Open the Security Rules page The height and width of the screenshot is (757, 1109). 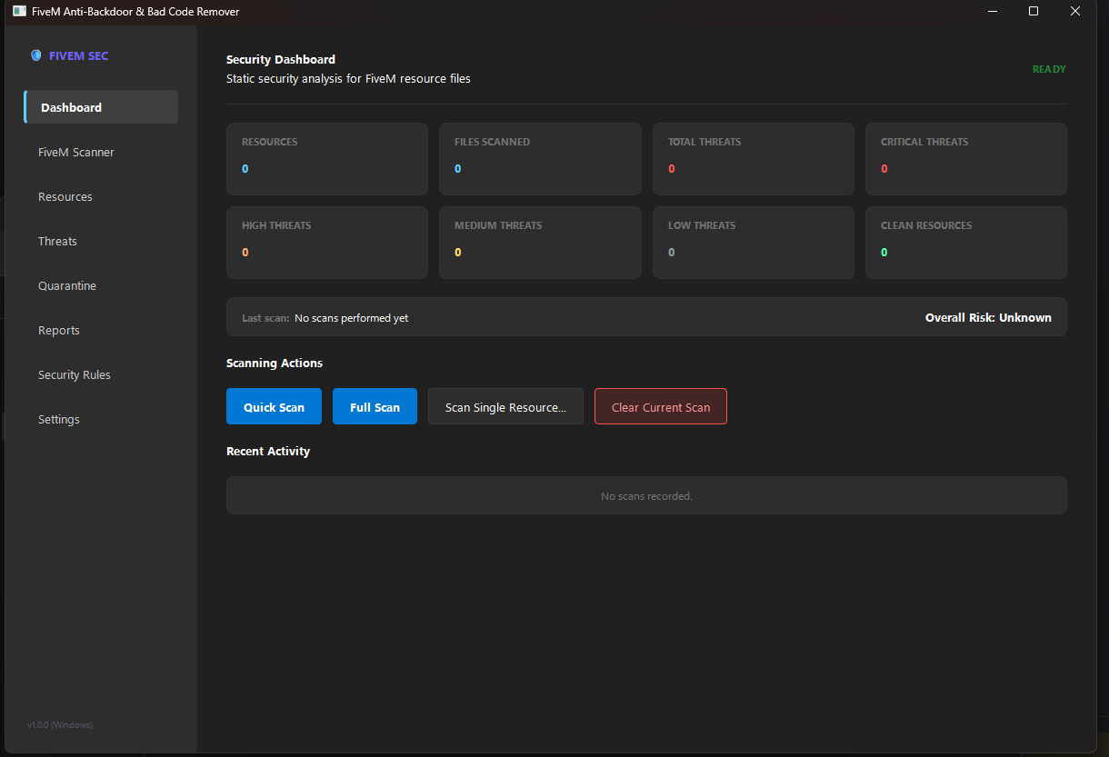point(101,374)
